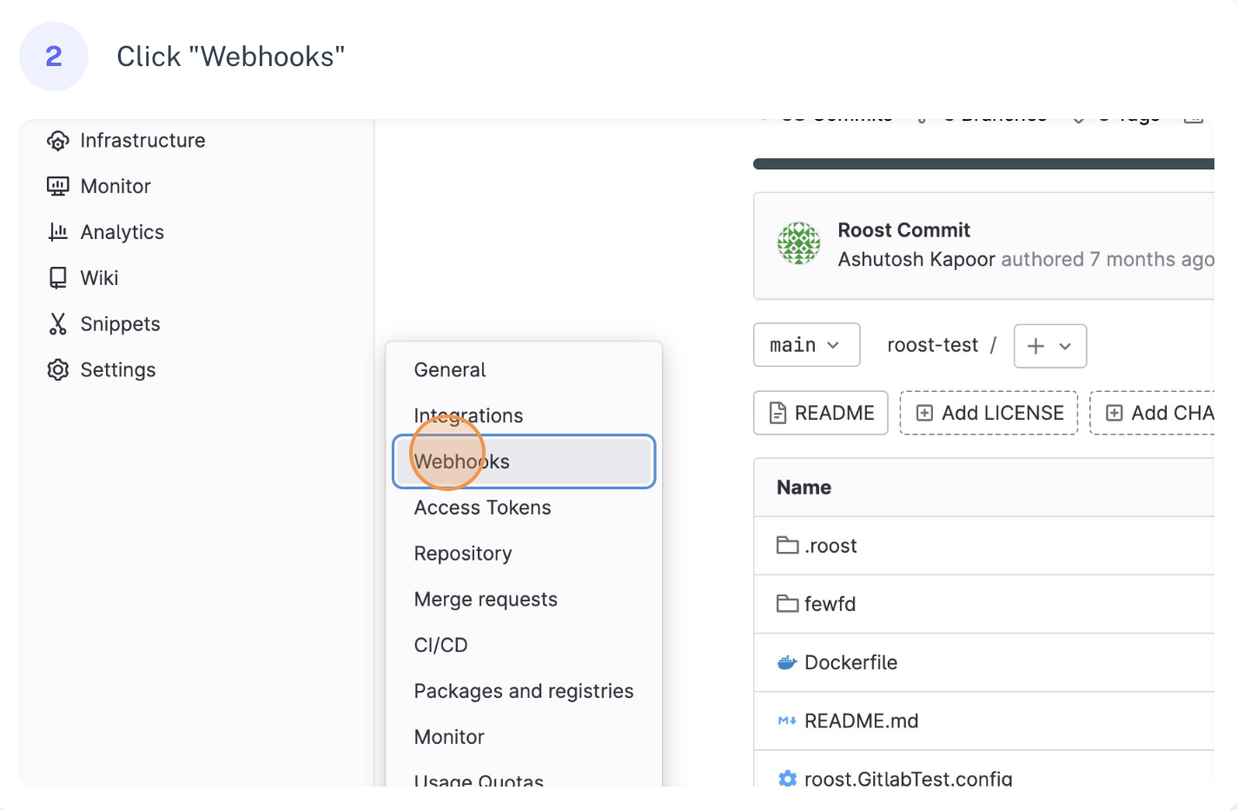Select Webhooks in the settings menu
This screenshot has height=810, width=1237.
click(461, 461)
